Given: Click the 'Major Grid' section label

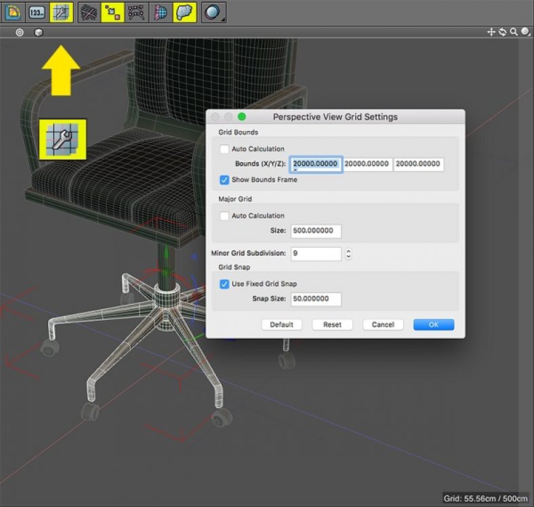Looking at the screenshot, I should coord(235,199).
